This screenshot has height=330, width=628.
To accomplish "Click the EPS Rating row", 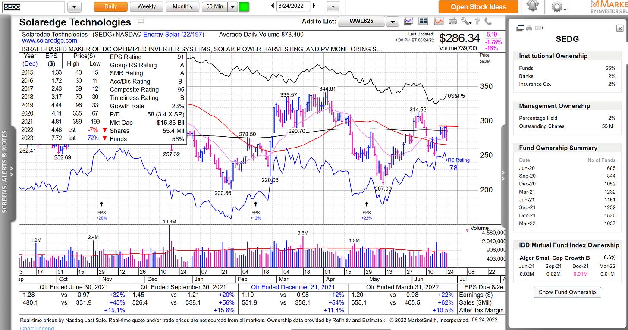I will click(147, 57).
